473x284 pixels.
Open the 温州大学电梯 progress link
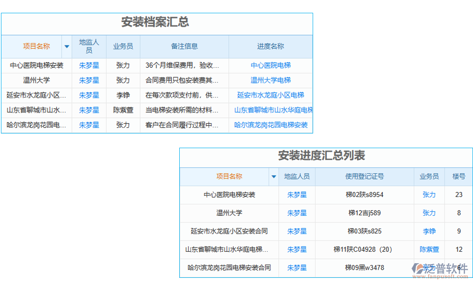271,80
